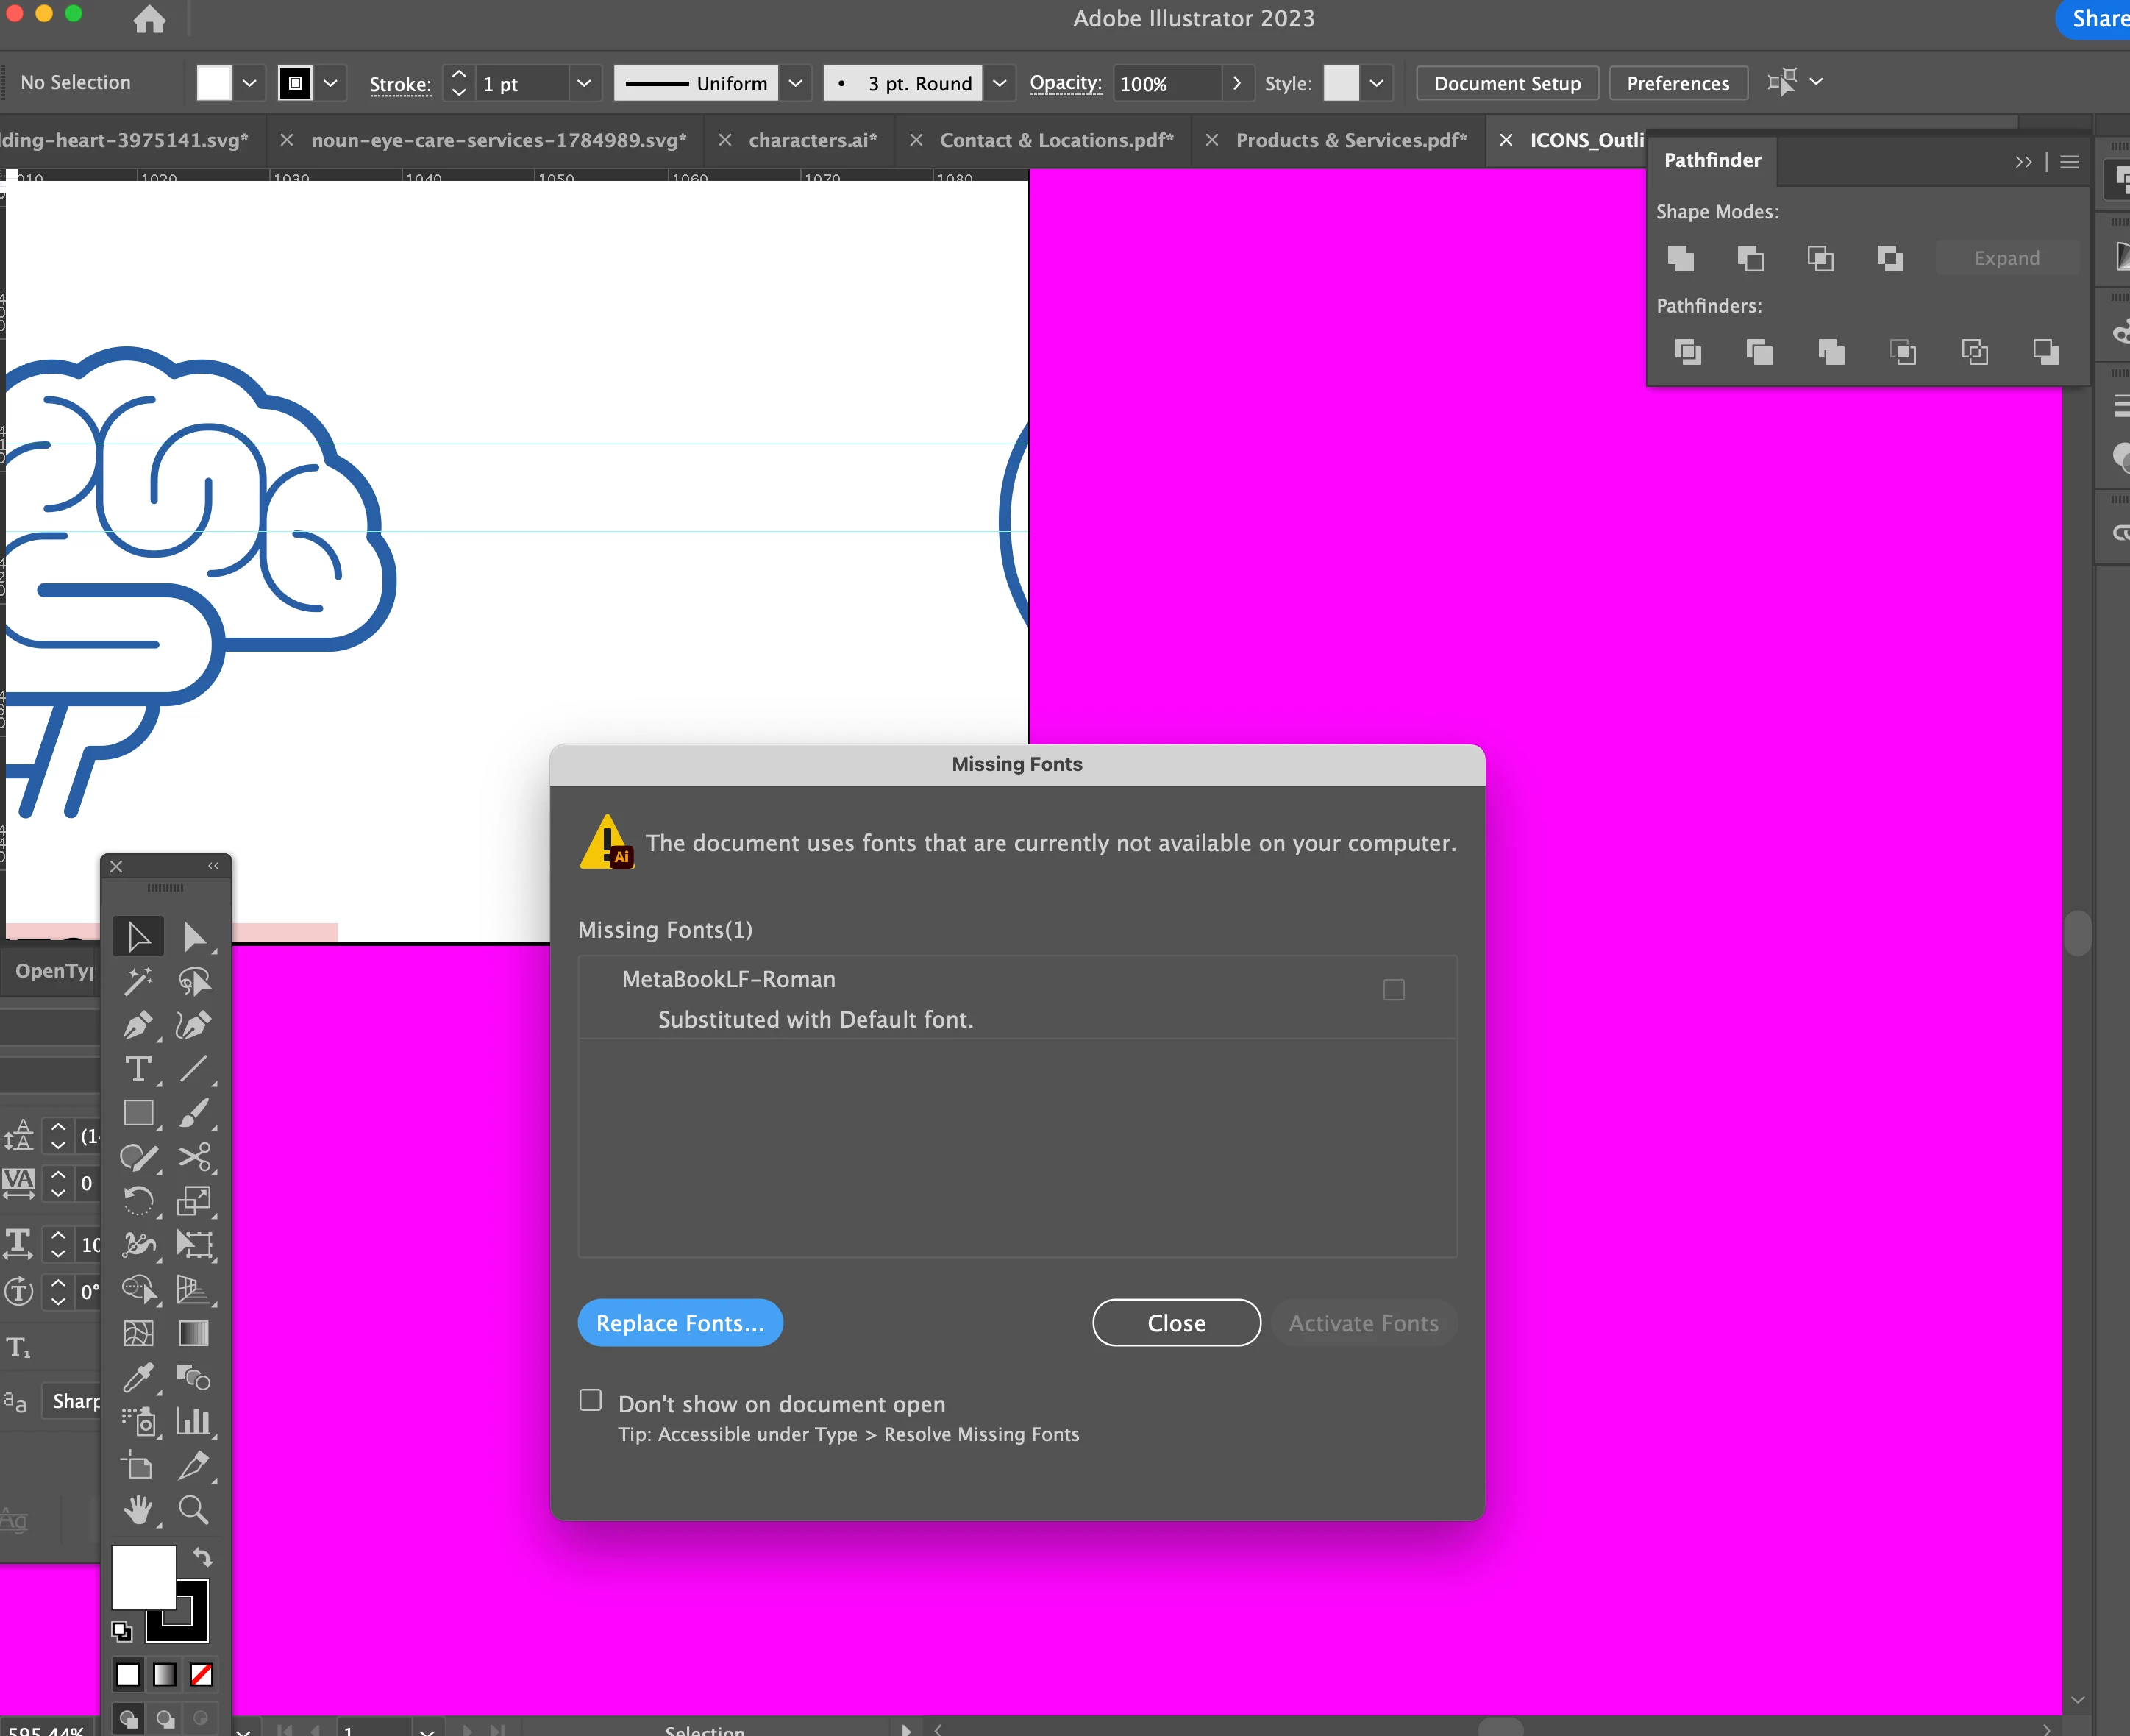The width and height of the screenshot is (2130, 1736).
Task: Check the MetaBookLF-Roman font checkbox
Action: [1393, 990]
